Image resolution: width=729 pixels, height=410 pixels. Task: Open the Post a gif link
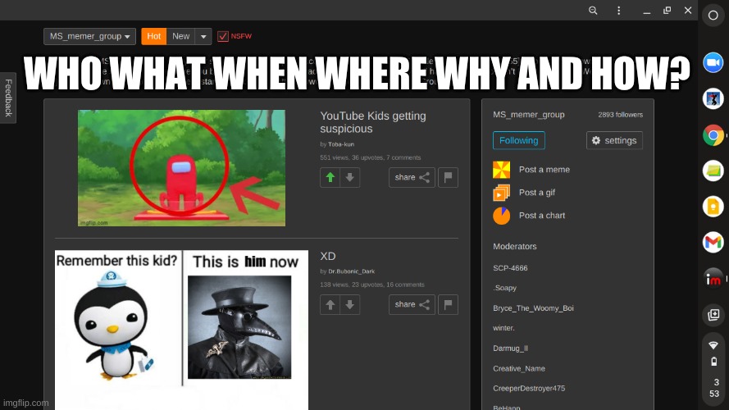pyautogui.click(x=537, y=193)
